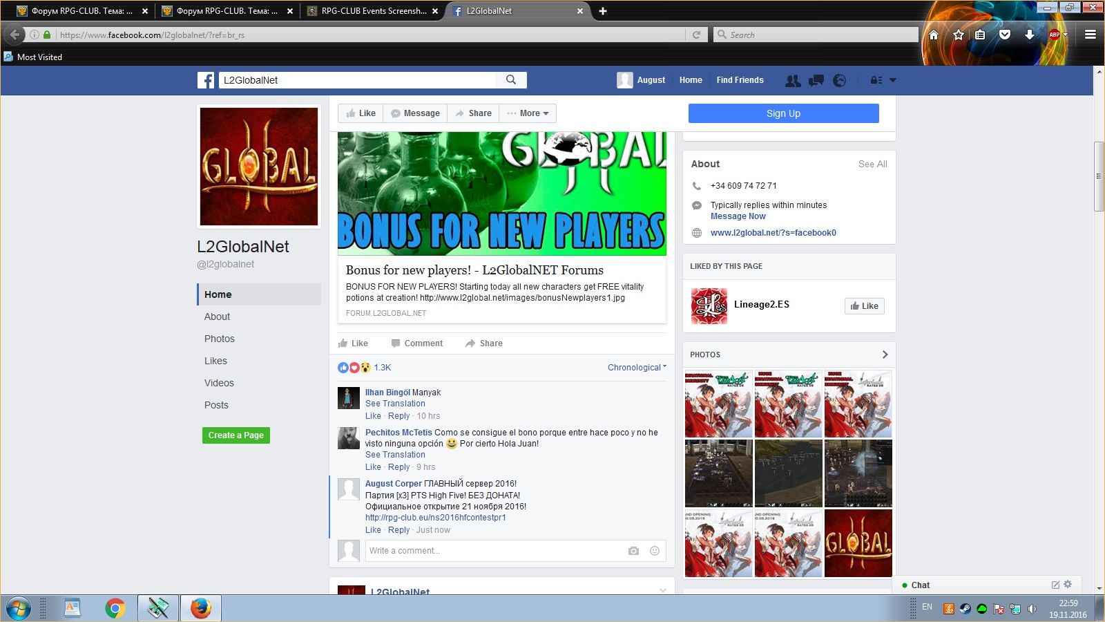Click the Write a comment field
Viewport: 1105px width, 622px height.
click(x=494, y=551)
